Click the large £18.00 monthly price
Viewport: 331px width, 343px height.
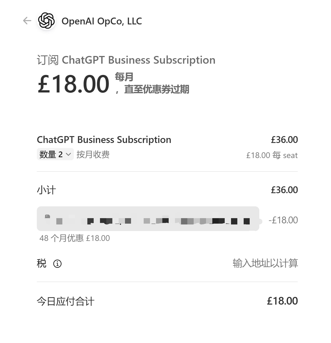[x=73, y=84]
